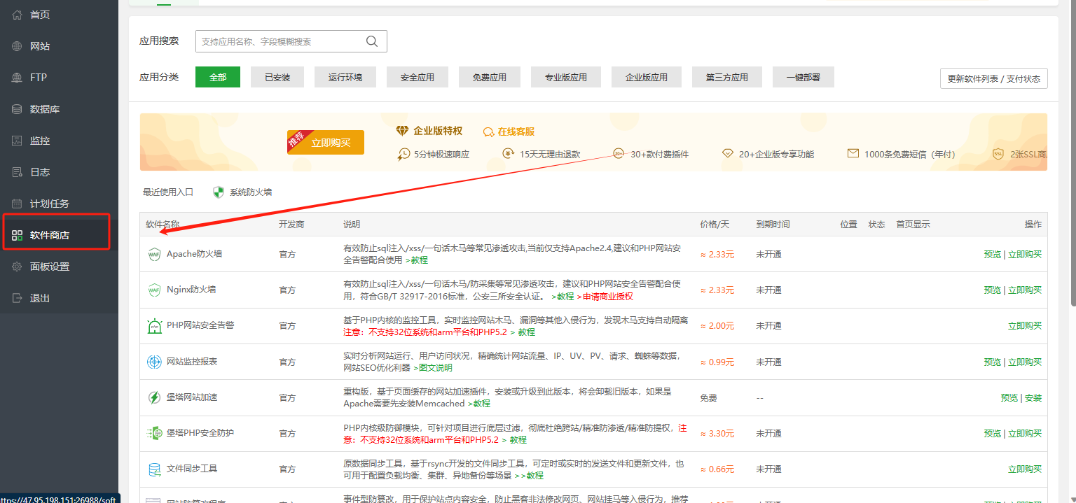The image size is (1076, 503).
Task: Click 更新软件列表 / 支付状态 button
Action: (x=994, y=78)
